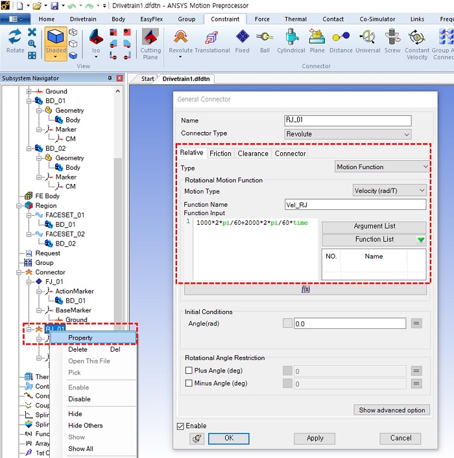The image size is (454, 458).
Task: Create a Constant Velocity connector
Action: point(417,45)
